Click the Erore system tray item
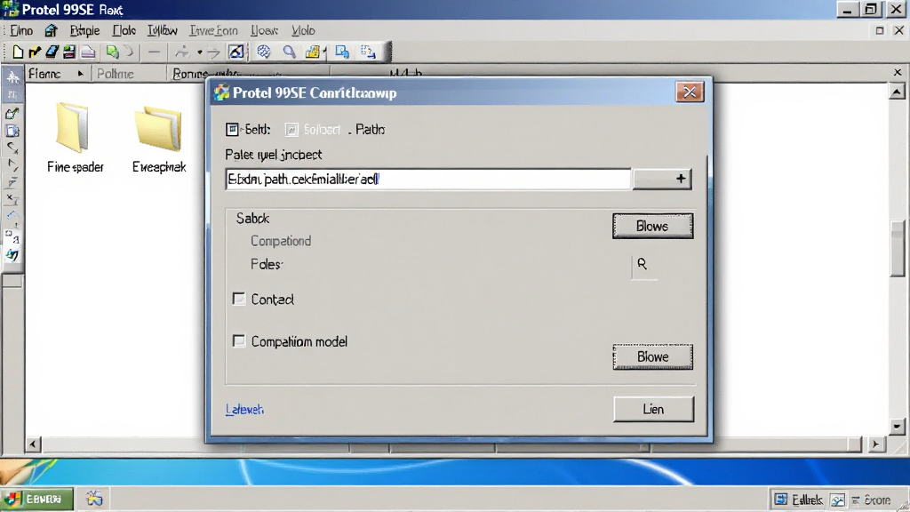910x512 pixels. coord(871,500)
